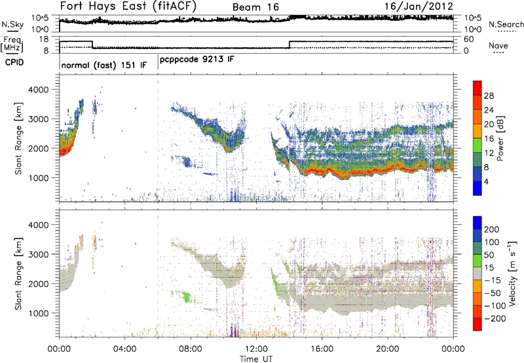This screenshot has height=363, width=524.
Task: Click the red high-power echo band near 16:00
Action: click(x=322, y=172)
